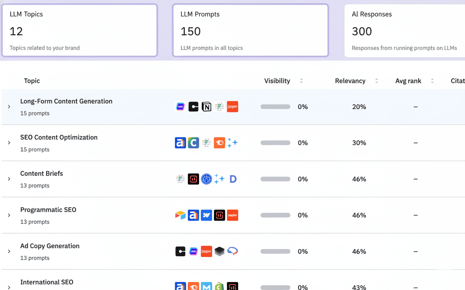
Task: Select the Webflow icon in Programmatic SEO row
Action: click(x=206, y=215)
